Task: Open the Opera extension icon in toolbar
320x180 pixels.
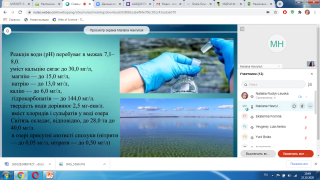Action: point(284,12)
